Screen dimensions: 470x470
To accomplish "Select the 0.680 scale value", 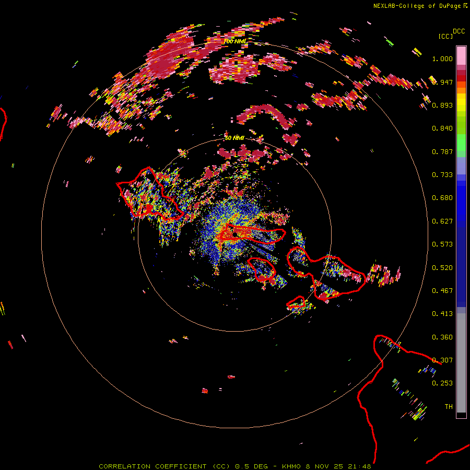I will (x=442, y=198).
